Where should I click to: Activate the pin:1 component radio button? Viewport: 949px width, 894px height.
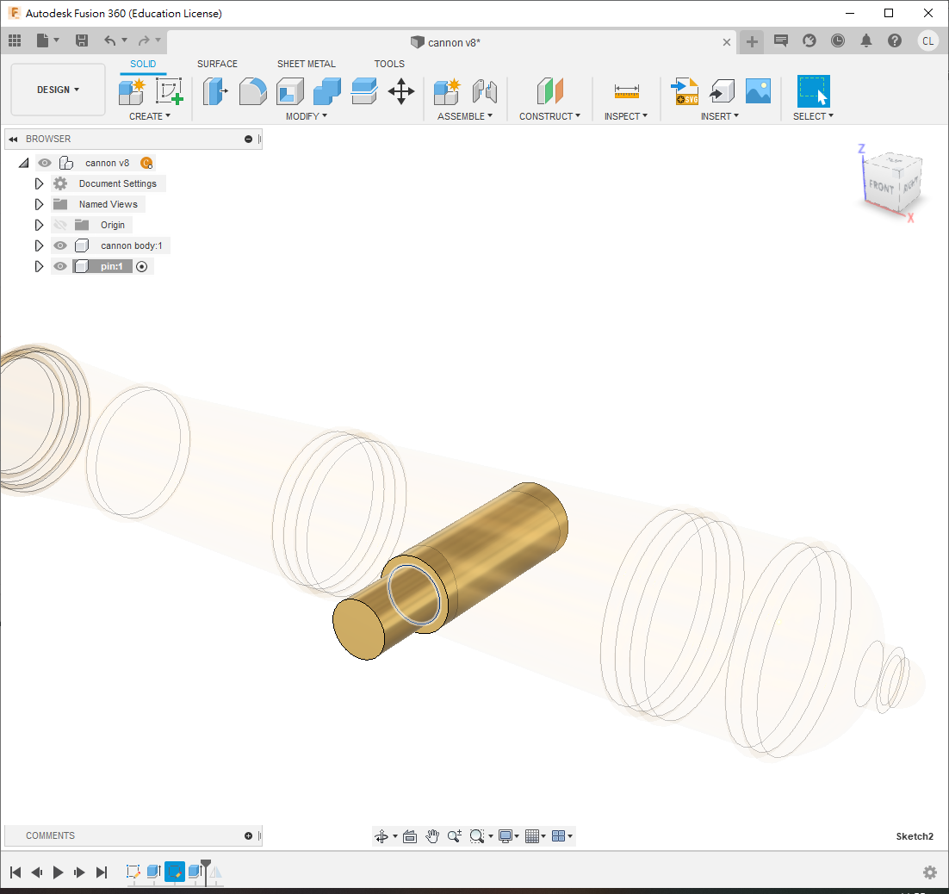pyautogui.click(x=142, y=267)
